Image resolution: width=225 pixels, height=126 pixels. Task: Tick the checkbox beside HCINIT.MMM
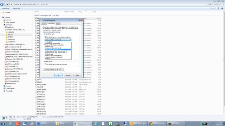pyautogui.click(x=36, y=90)
